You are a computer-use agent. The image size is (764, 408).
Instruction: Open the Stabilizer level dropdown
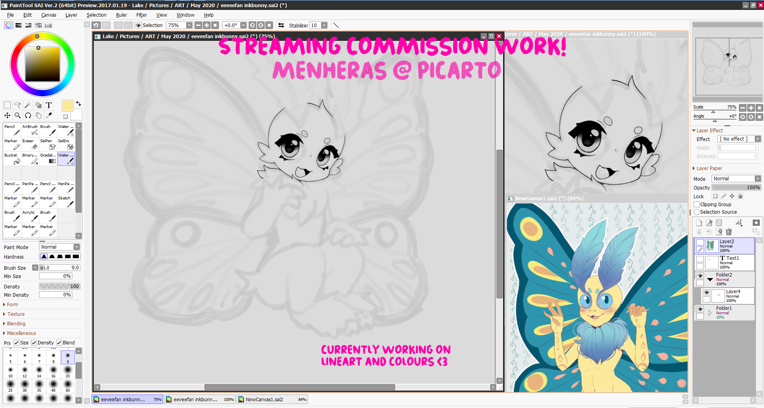click(x=324, y=25)
